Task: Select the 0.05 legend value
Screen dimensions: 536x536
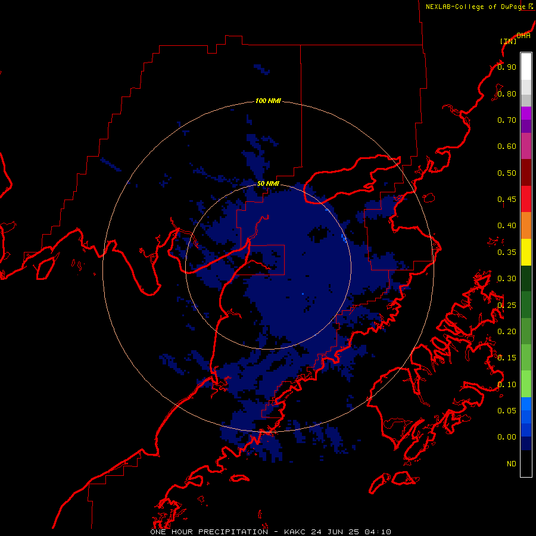Action: pos(507,411)
